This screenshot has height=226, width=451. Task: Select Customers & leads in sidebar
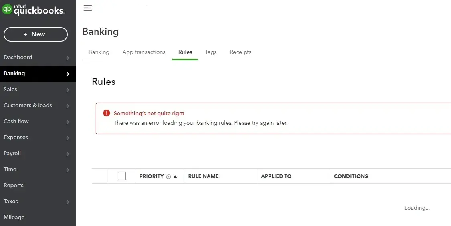(x=28, y=105)
